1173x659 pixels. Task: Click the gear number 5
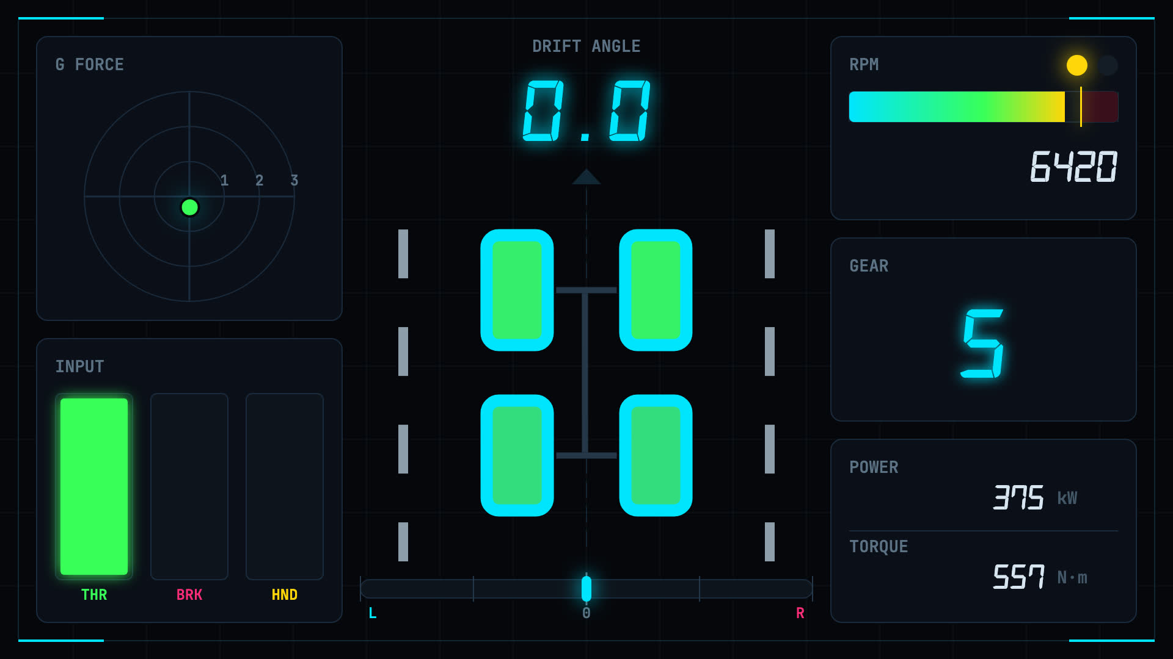[x=982, y=344]
